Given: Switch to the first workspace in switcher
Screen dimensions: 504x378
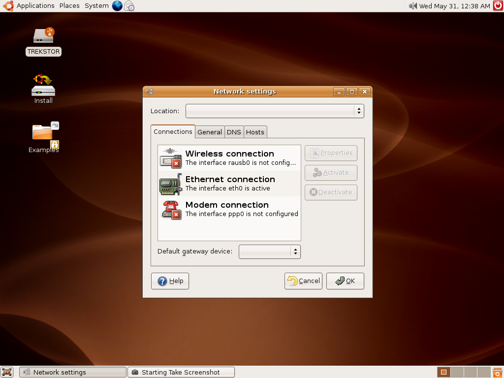Looking at the screenshot, I should click(x=443, y=372).
